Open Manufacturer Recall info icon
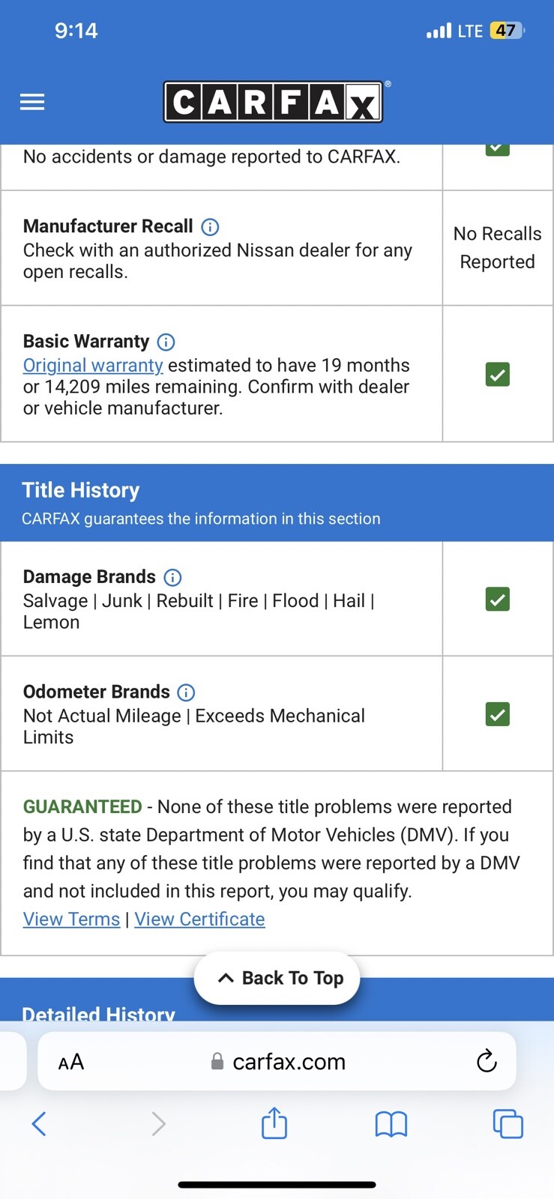 click(211, 226)
